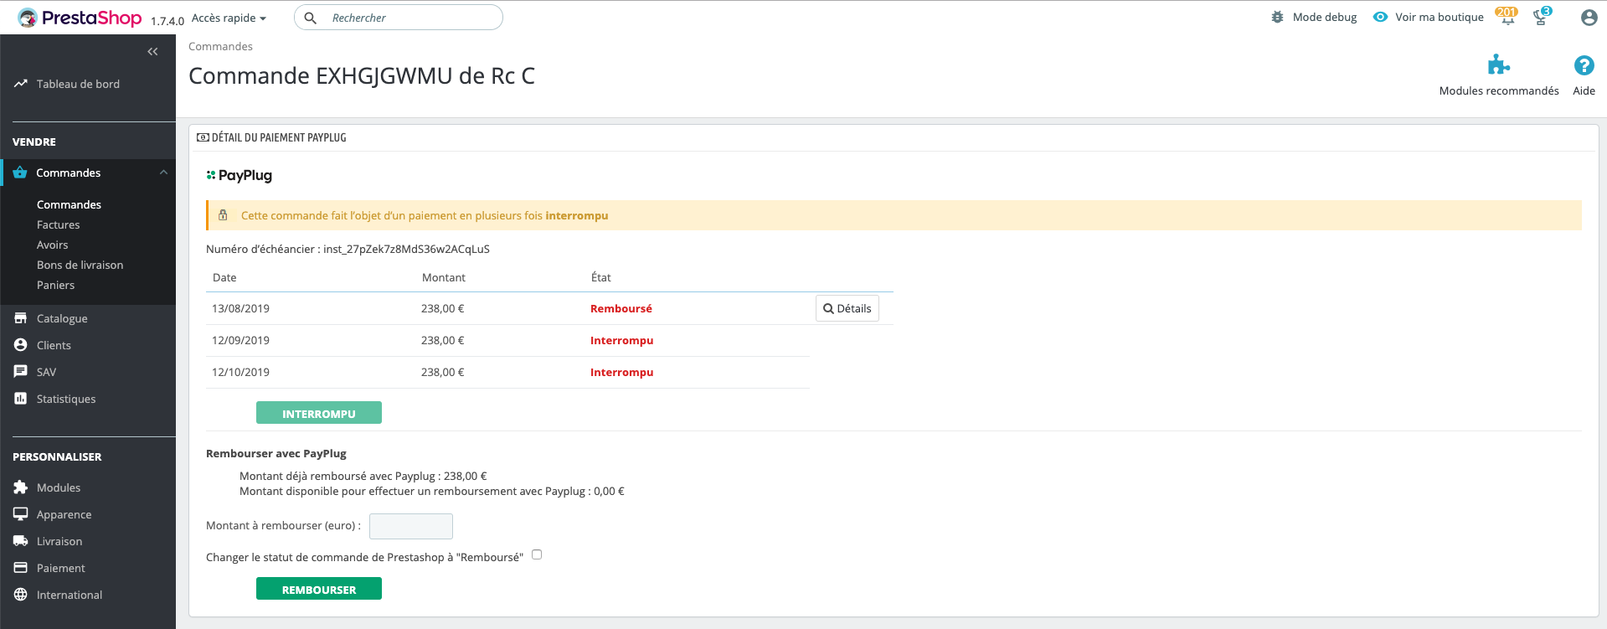Click the Commandes breadcrumb link
Screen dimensions: 1607x629
(220, 46)
